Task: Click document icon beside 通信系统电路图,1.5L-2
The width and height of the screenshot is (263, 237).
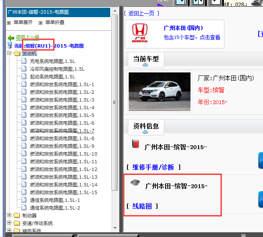Action: 24,207
